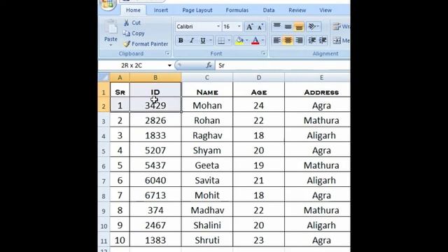Select column C header
Image resolution: width=448 pixels, height=252 pixels.
pos(207,78)
